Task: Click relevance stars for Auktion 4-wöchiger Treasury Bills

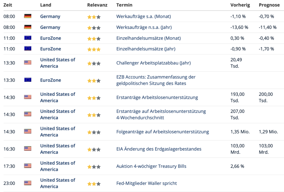Action: [94, 167]
